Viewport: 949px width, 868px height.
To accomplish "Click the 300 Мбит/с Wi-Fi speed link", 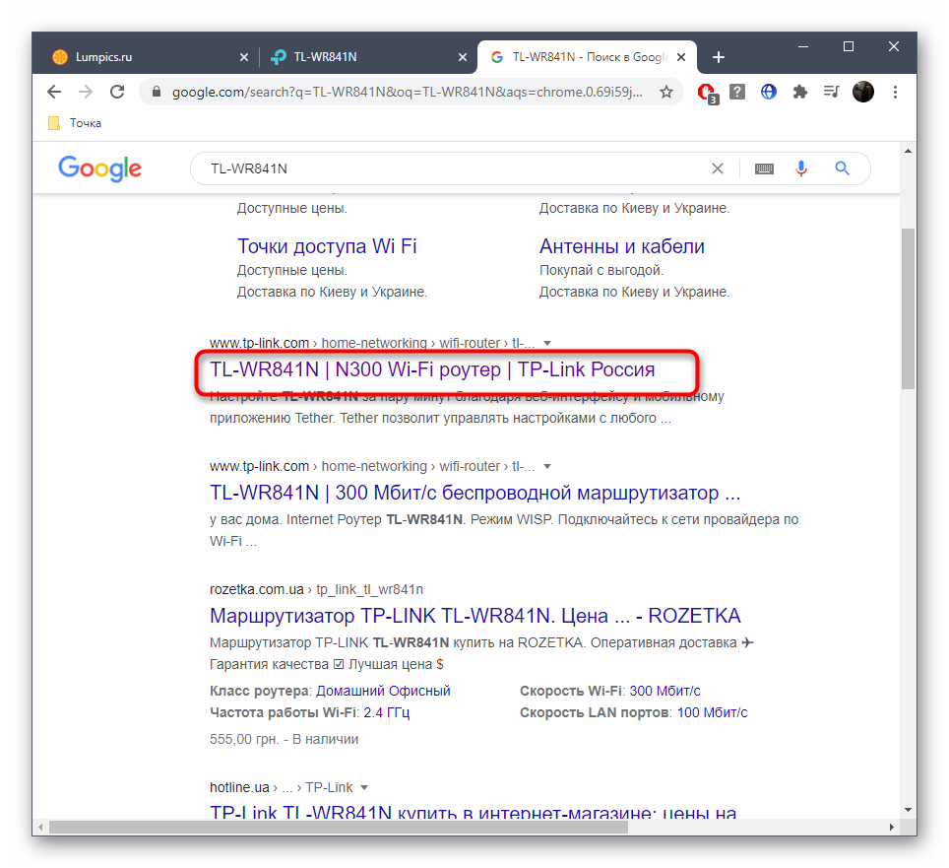I will click(x=664, y=691).
